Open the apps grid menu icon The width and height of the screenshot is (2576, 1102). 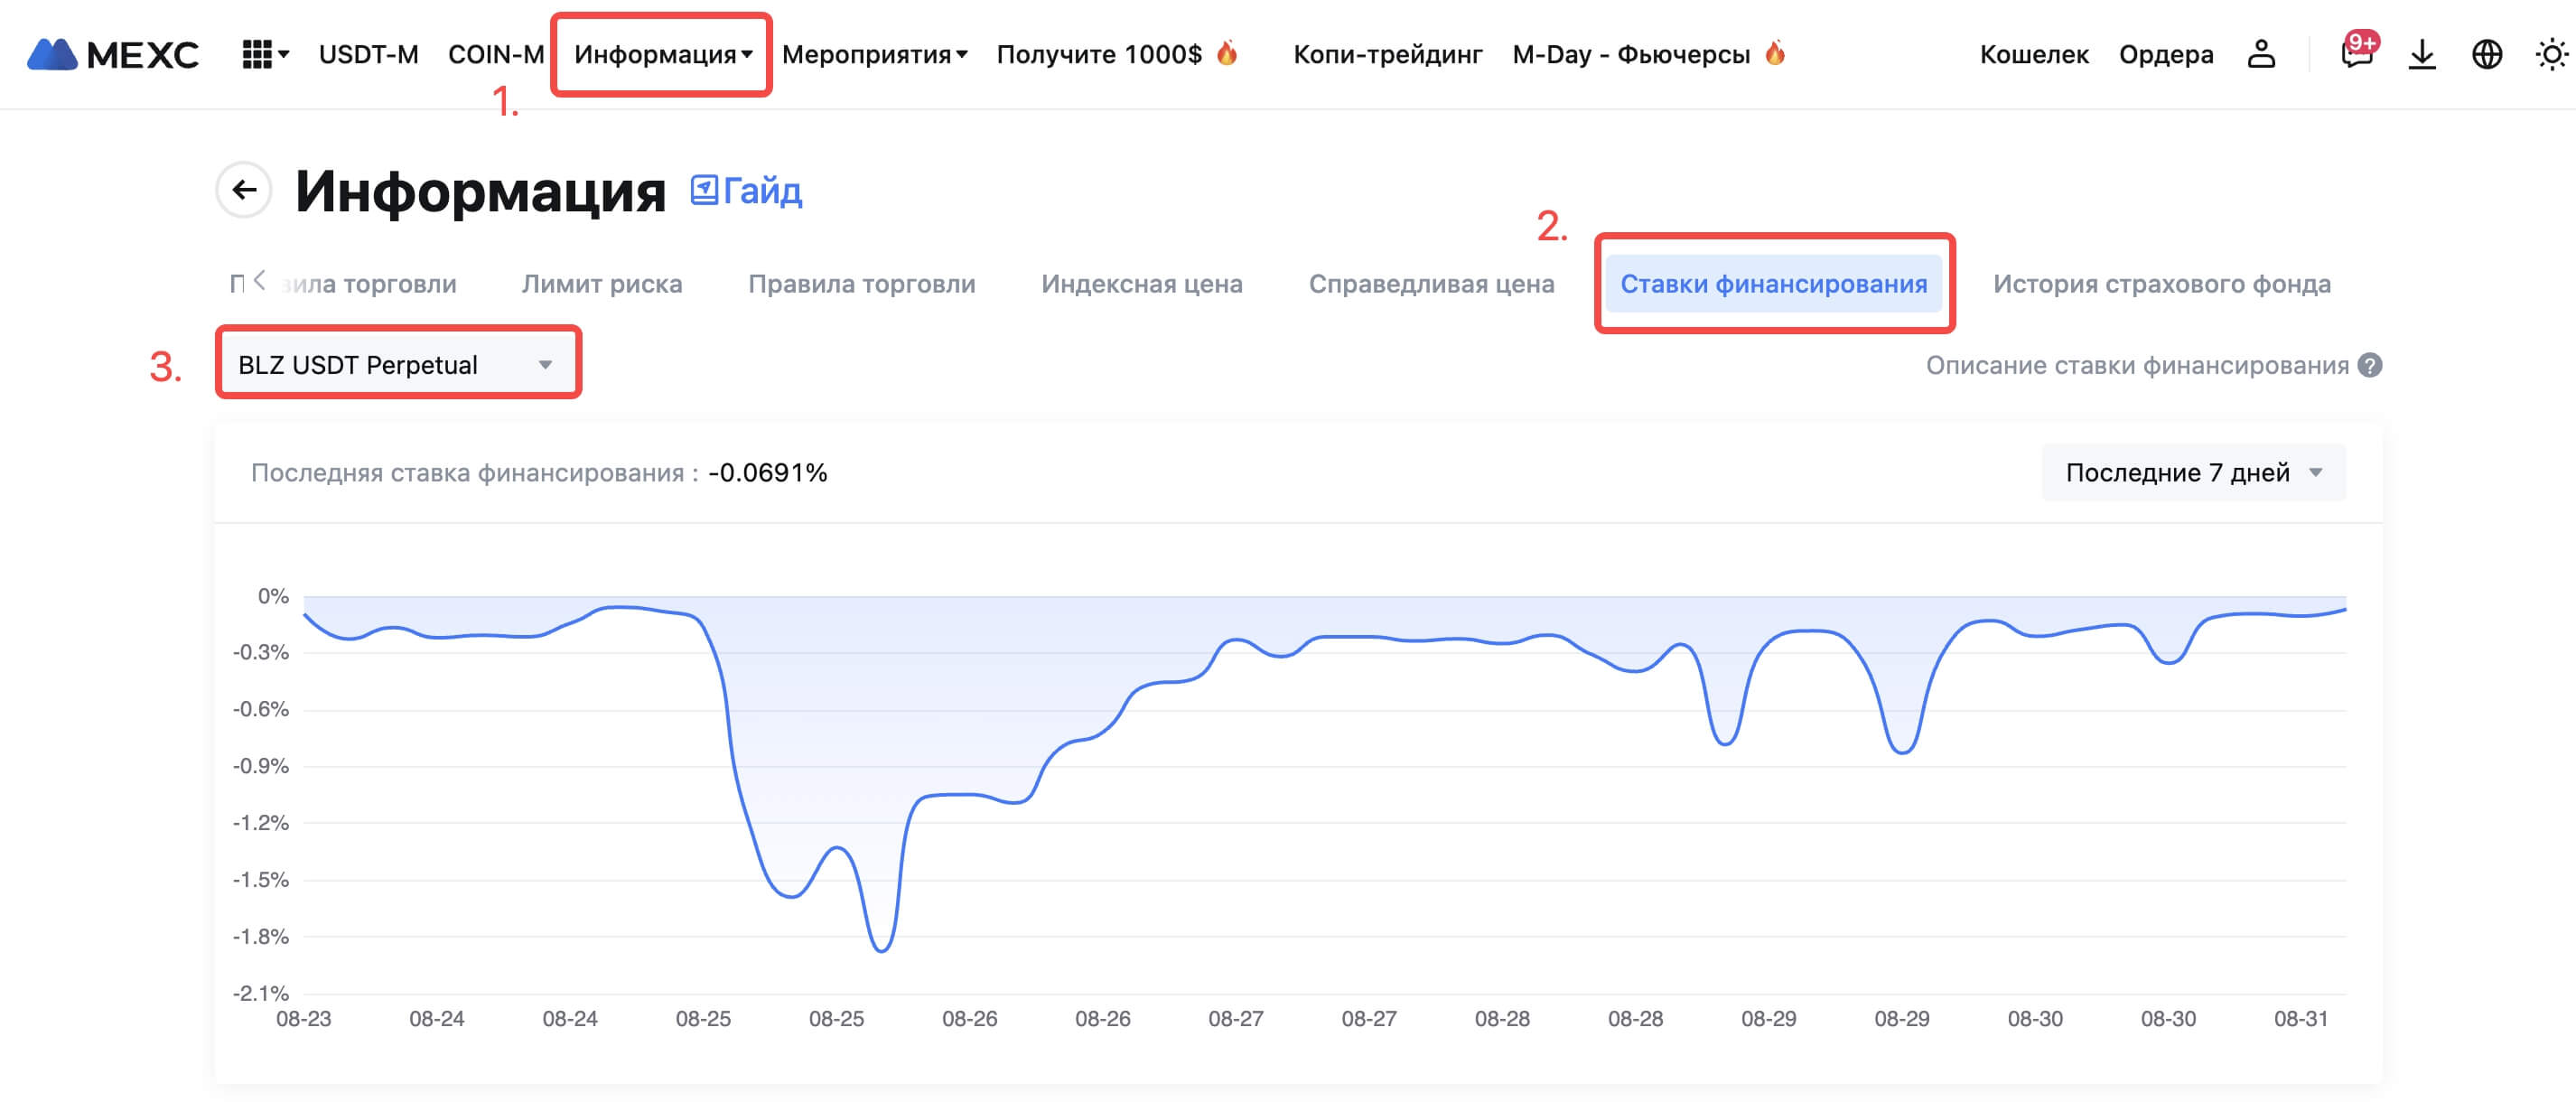258,54
